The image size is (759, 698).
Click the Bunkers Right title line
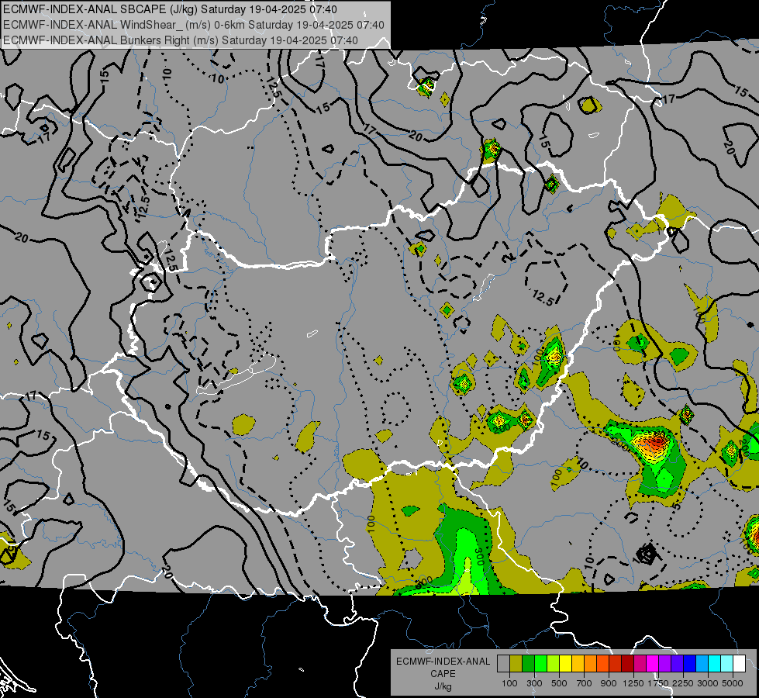[181, 40]
